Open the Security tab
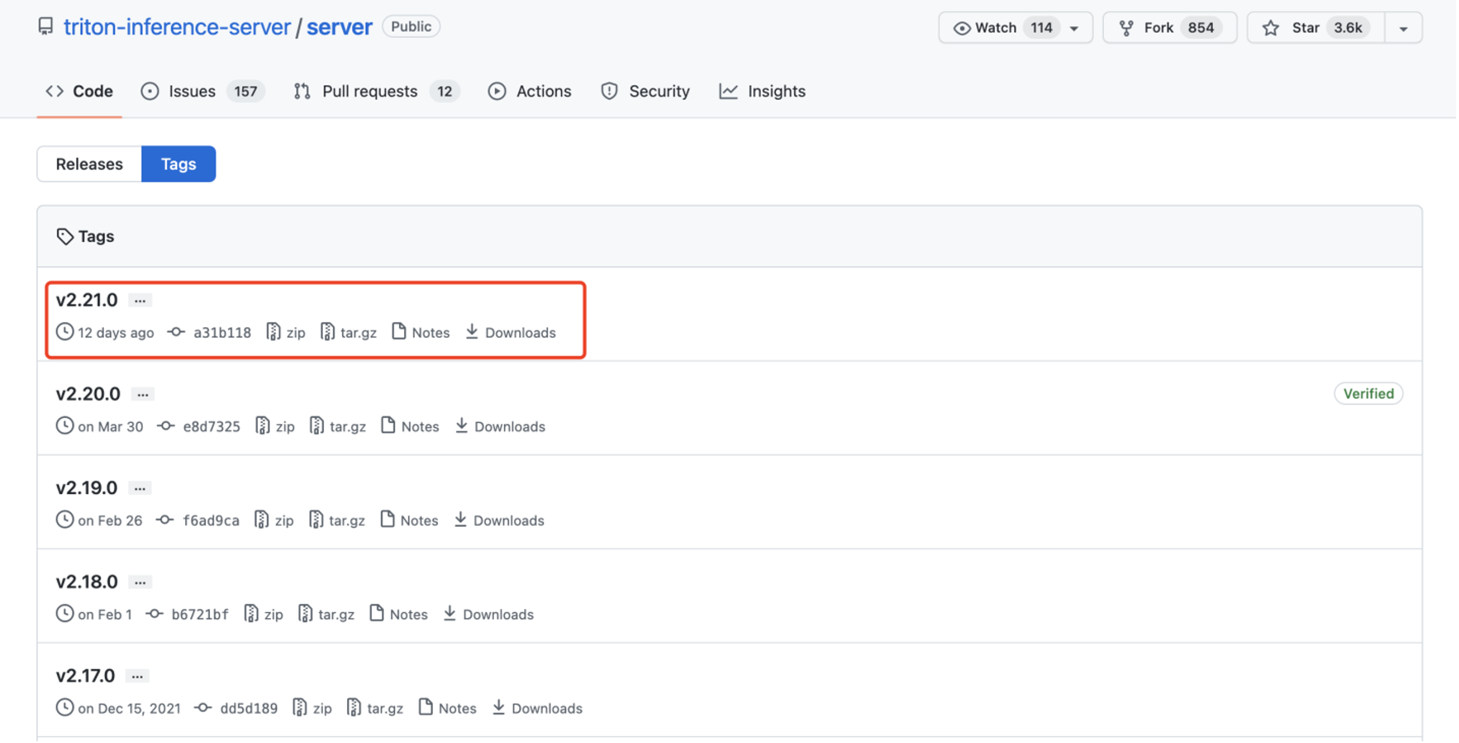1459x743 pixels. [645, 91]
